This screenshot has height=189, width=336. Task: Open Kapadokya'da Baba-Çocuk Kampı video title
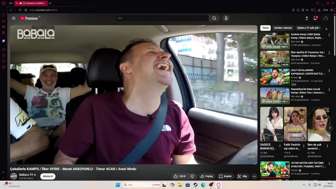pos(308,91)
